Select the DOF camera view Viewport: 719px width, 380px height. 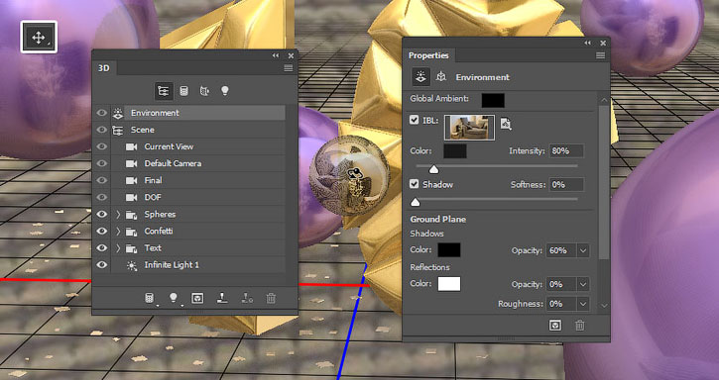(x=197, y=197)
